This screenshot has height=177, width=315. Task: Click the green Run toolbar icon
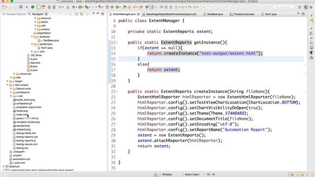(80, 7)
